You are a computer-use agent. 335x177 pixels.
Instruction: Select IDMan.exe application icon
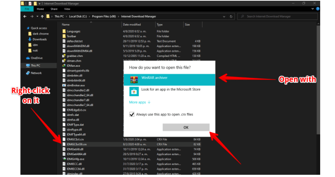[64, 66]
